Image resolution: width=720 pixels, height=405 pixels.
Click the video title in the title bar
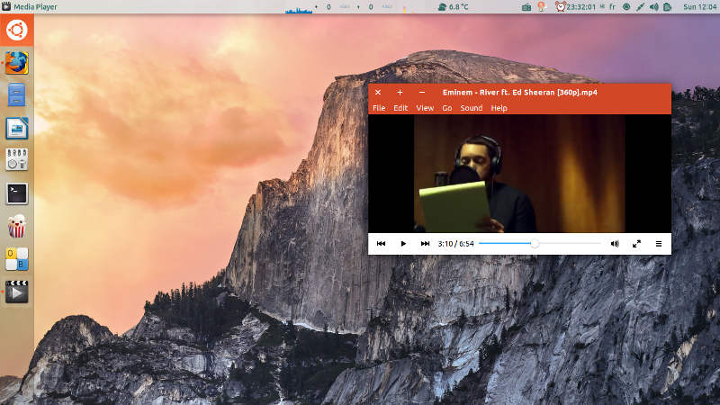(x=520, y=93)
